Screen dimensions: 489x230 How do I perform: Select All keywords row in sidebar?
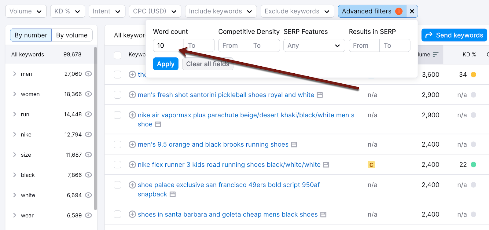point(50,54)
